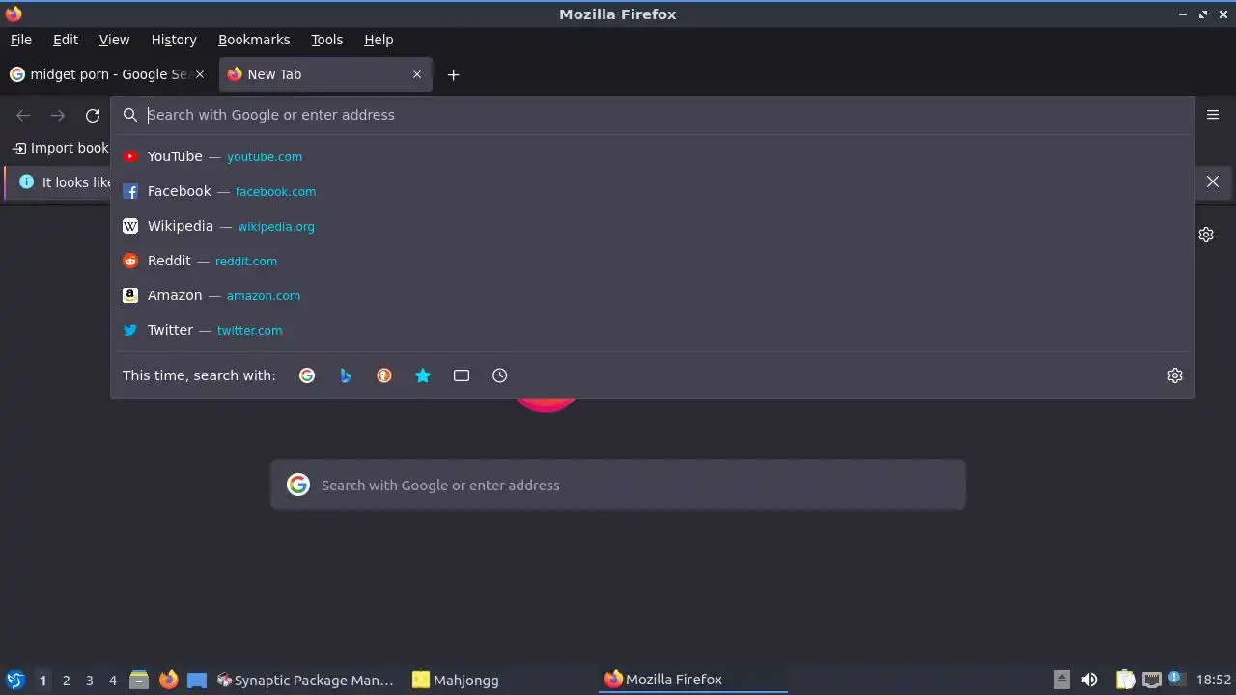This screenshot has width=1236, height=695.
Task: Switch to workspace 3
Action: 89,680
